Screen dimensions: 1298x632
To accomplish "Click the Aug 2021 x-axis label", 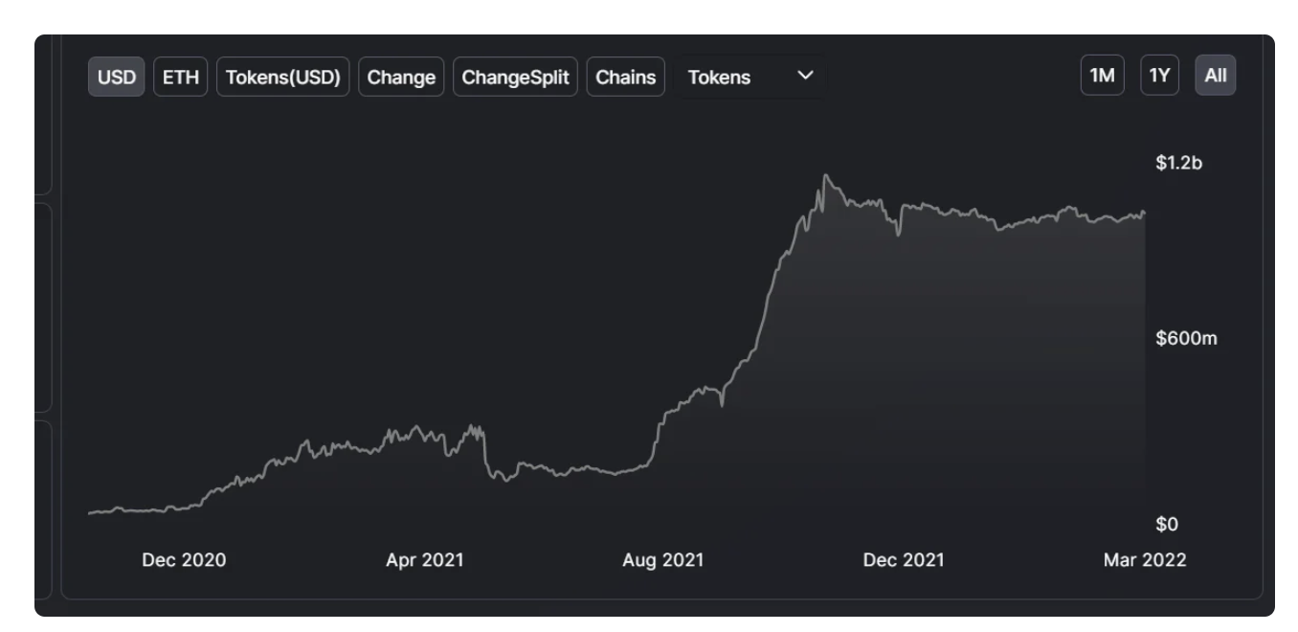I will 662,560.
